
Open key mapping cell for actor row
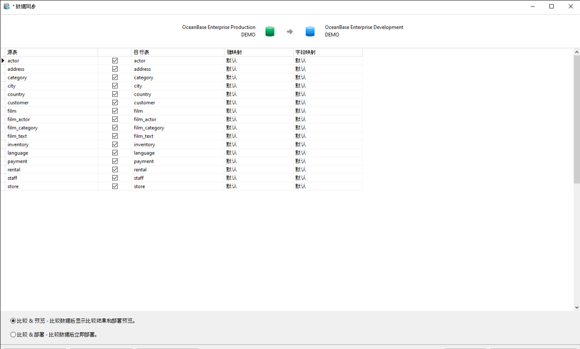[259, 61]
